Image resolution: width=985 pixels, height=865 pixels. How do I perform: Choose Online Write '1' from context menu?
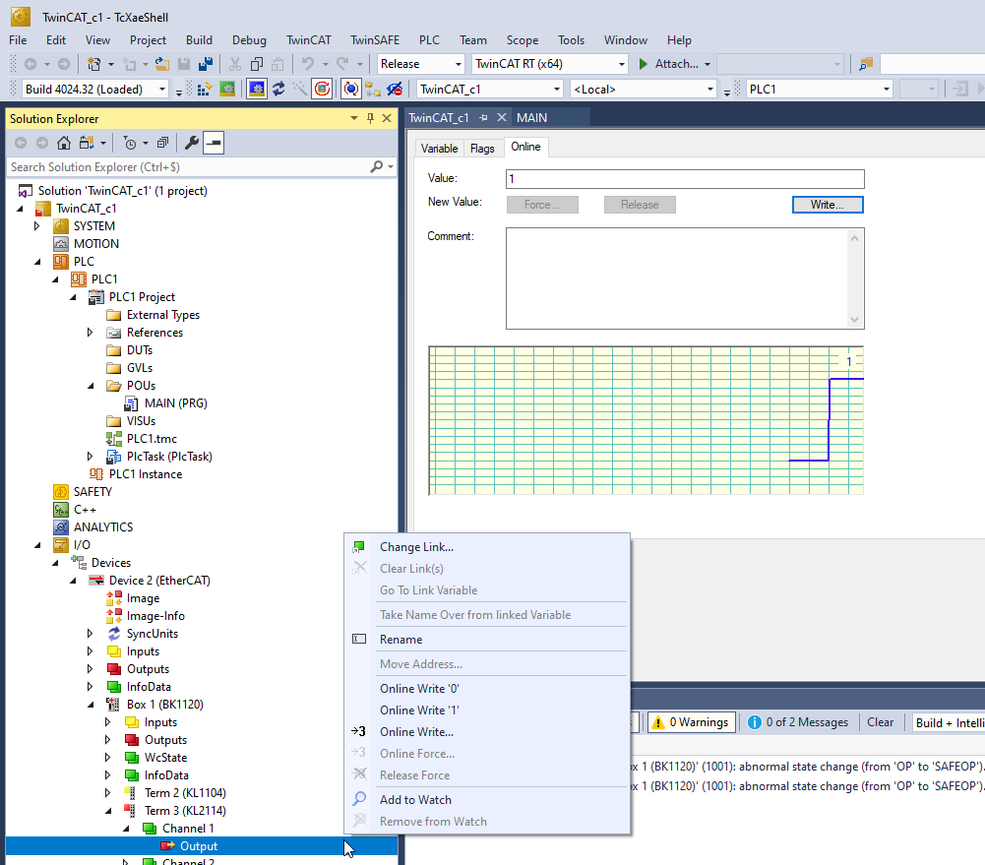(420, 711)
